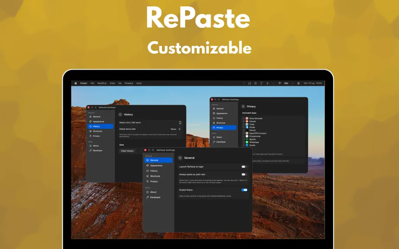
Task: Open About in the Privacy settings window sidebar
Action: [x=224, y=137]
